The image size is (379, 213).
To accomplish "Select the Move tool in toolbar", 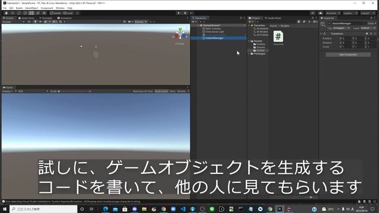I will point(12,13).
